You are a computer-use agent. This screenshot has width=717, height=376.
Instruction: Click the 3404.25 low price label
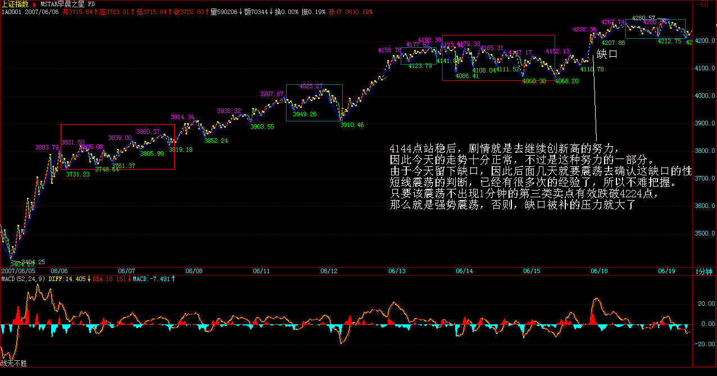click(x=34, y=262)
